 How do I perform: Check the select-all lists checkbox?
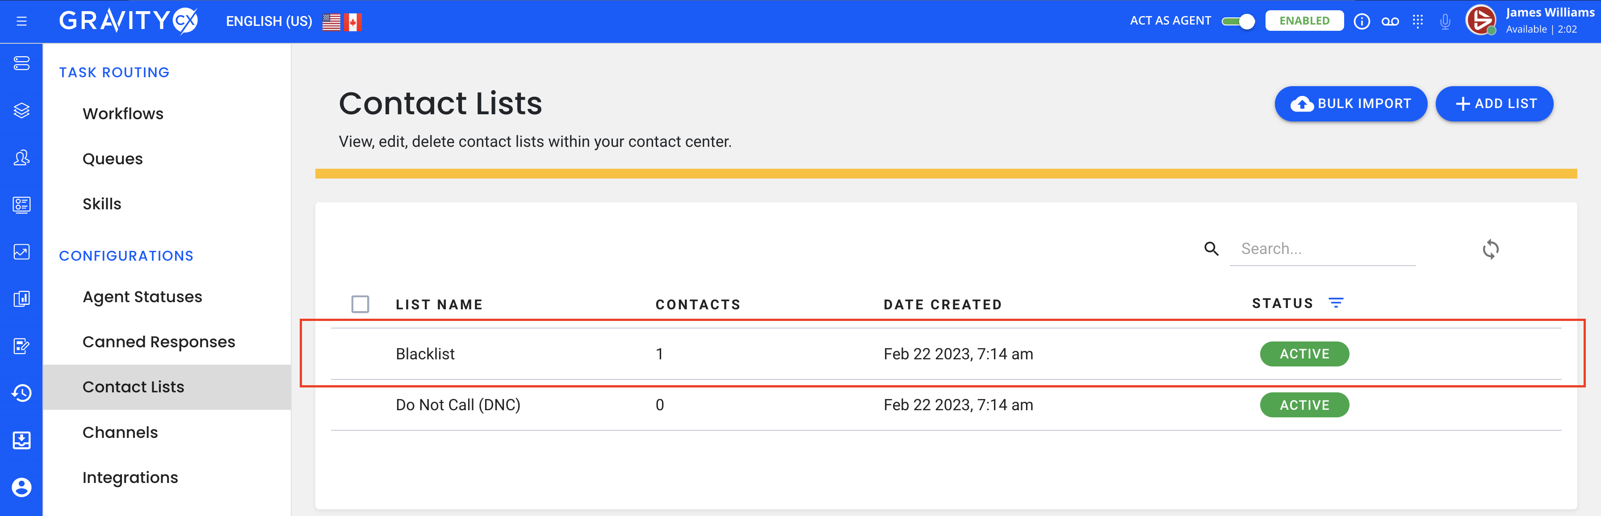click(360, 304)
